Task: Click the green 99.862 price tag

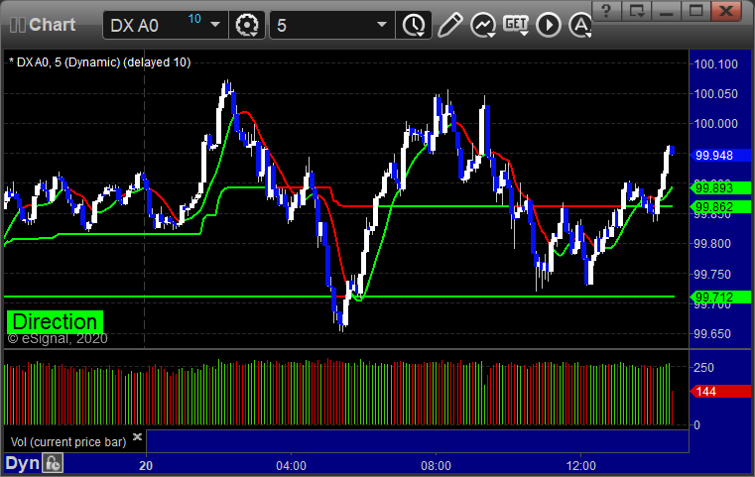Action: tap(720, 207)
